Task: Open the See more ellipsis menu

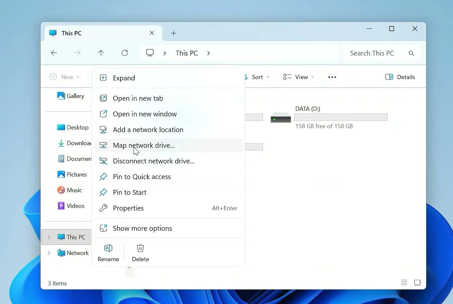Action: tap(332, 77)
